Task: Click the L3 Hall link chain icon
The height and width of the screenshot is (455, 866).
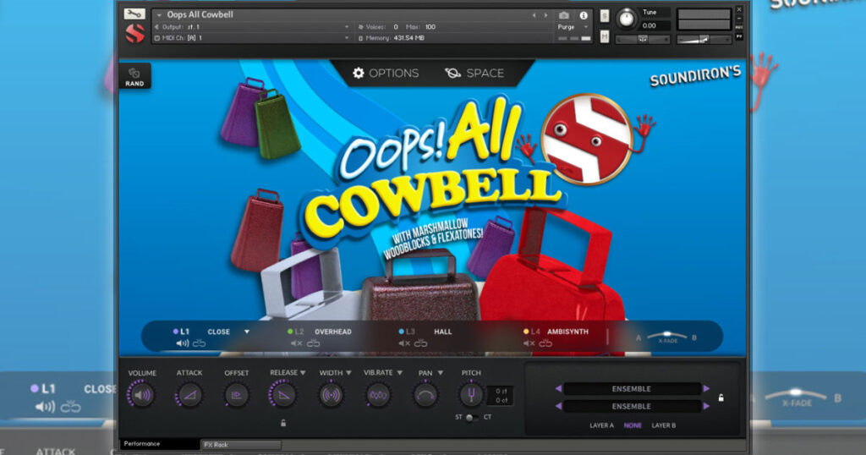Action: pos(421,343)
